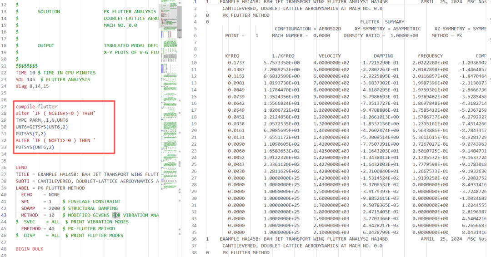Click the 'OUTPUT' comment label on line 18
Viewport: 491px width, 257px height.
coord(46,46)
